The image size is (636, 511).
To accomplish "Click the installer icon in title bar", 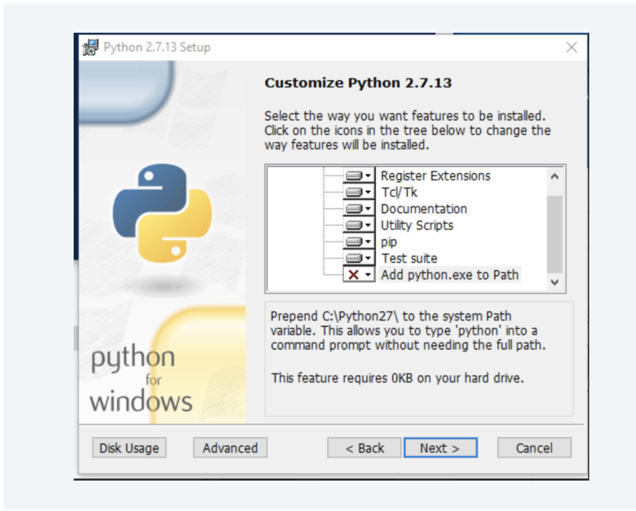I will [x=91, y=47].
